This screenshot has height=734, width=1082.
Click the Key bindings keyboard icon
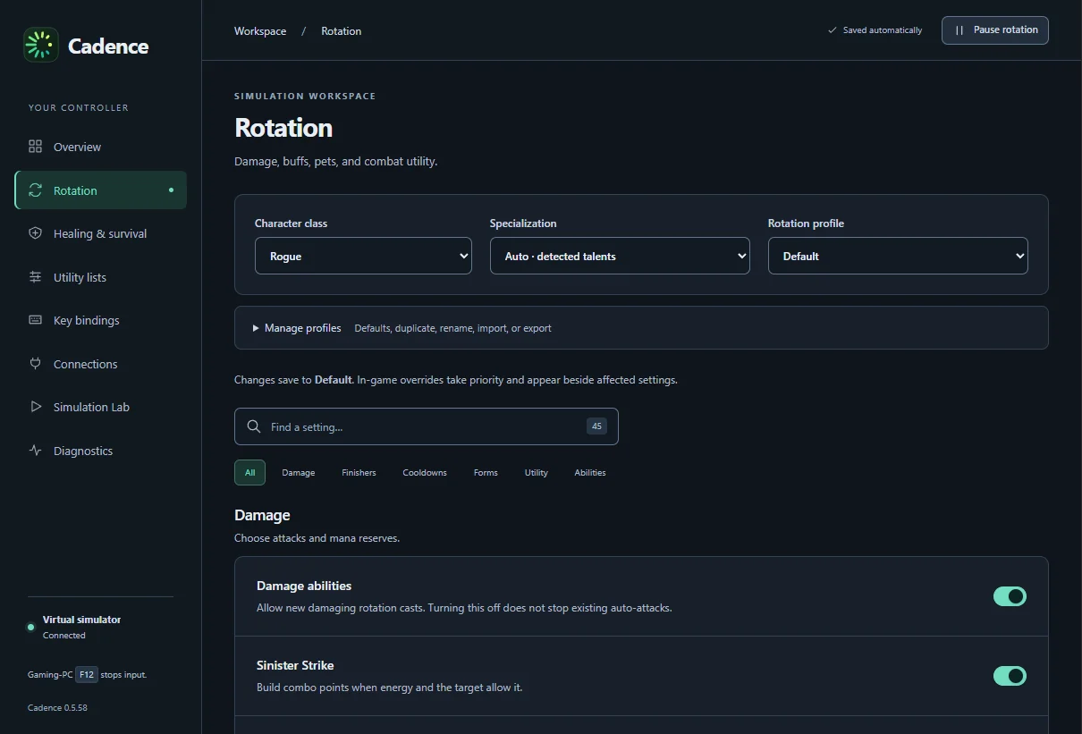[36, 320]
